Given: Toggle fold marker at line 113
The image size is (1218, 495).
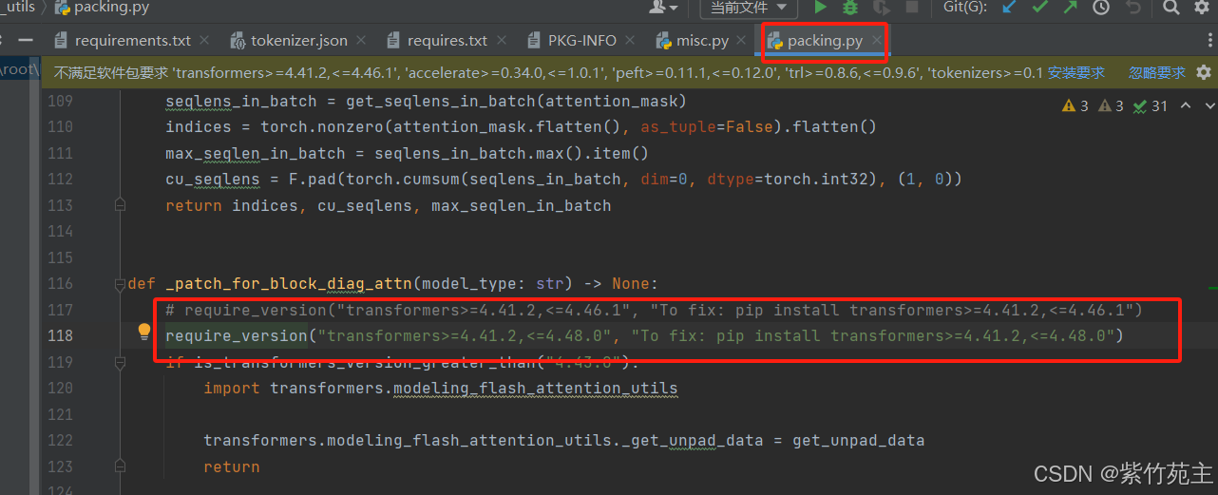Looking at the screenshot, I should pos(120,205).
